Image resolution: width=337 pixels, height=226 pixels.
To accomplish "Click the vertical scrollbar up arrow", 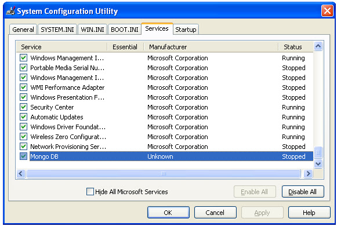I will pyautogui.click(x=318, y=46).
